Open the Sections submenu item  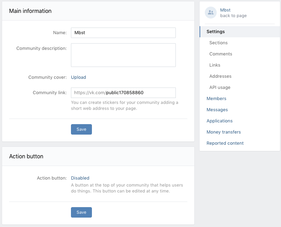[218, 43]
